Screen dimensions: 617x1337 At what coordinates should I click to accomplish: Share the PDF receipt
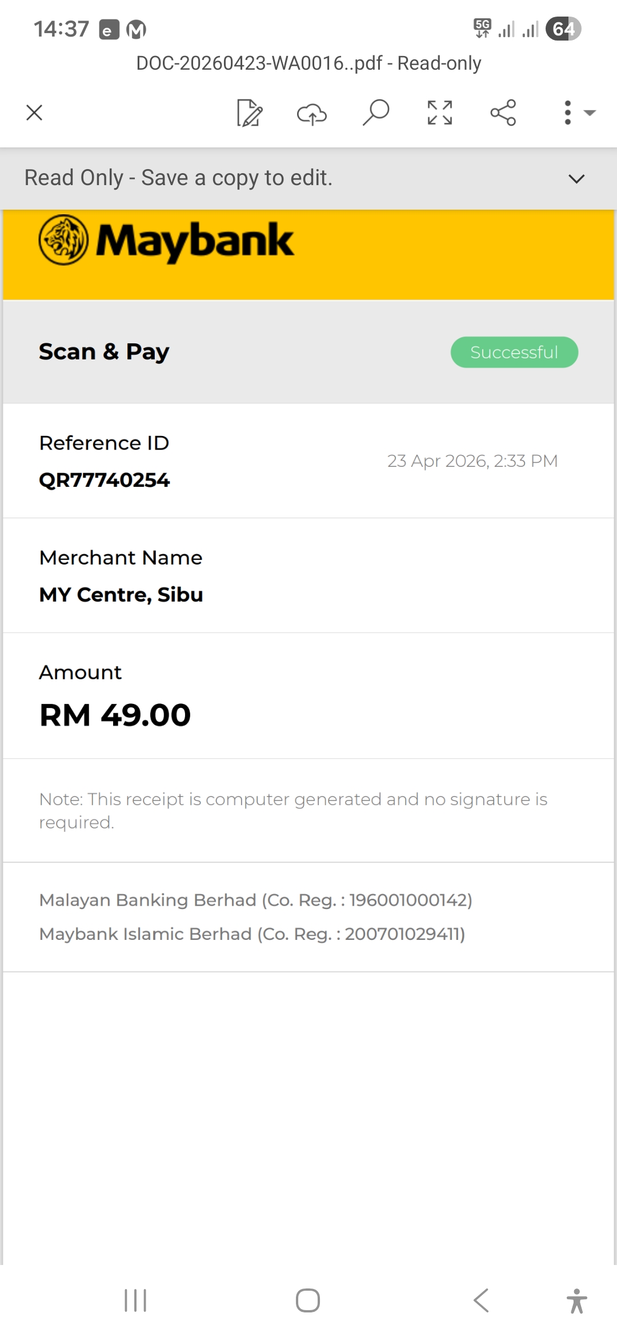click(x=503, y=113)
